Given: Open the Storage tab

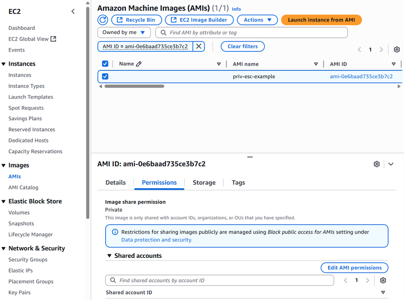Looking at the screenshot, I should (204, 183).
